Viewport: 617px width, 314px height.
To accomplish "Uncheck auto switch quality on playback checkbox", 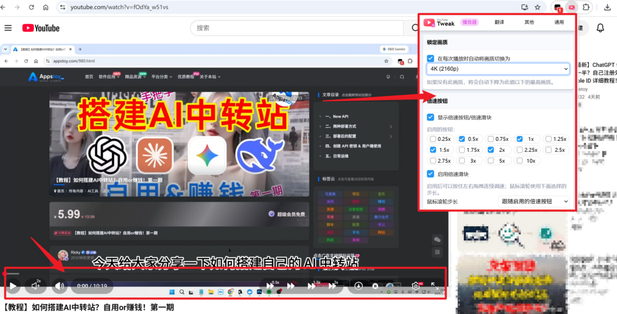I will pyautogui.click(x=431, y=58).
